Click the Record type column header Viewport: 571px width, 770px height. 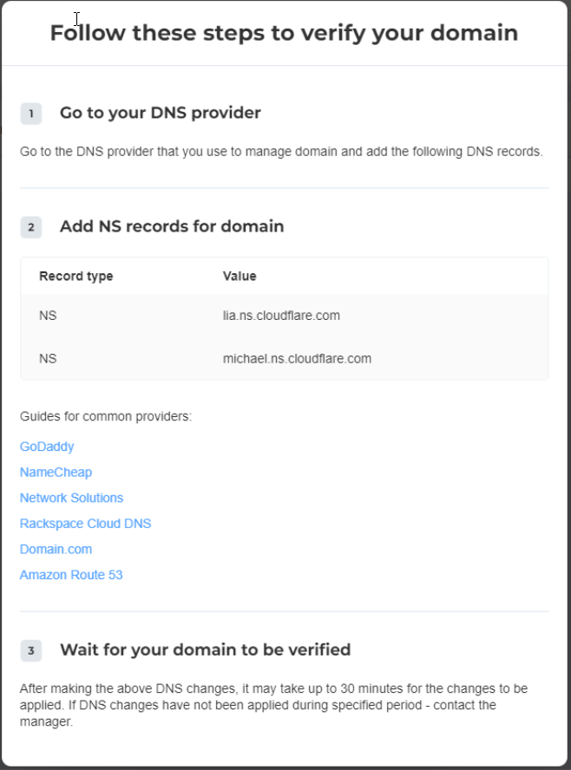pyautogui.click(x=75, y=277)
